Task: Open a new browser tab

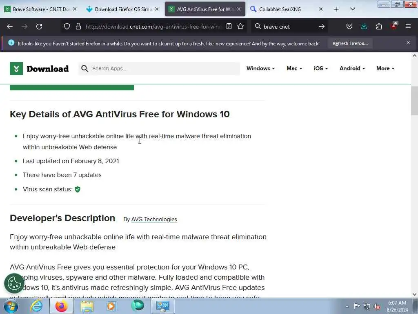Action: pos(336,9)
